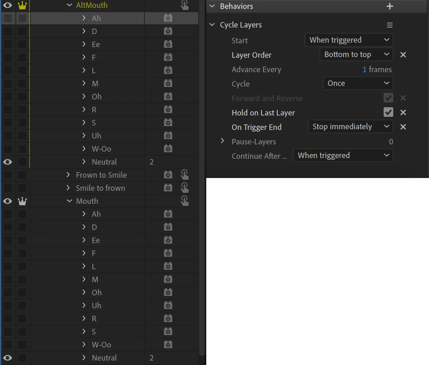Click the behavior tag icon on Mouth Ah

(168, 214)
